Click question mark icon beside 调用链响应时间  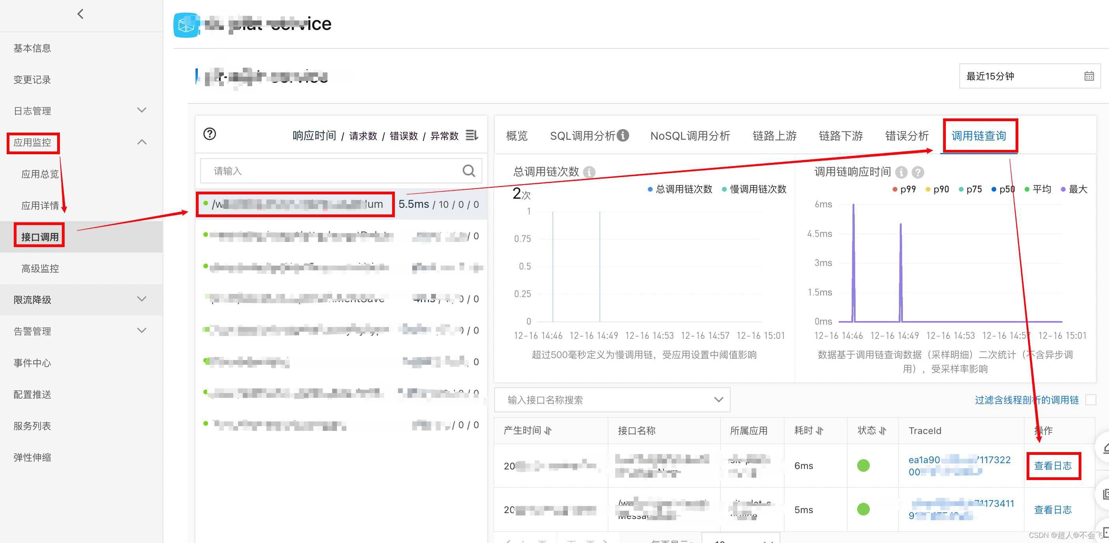[918, 172]
